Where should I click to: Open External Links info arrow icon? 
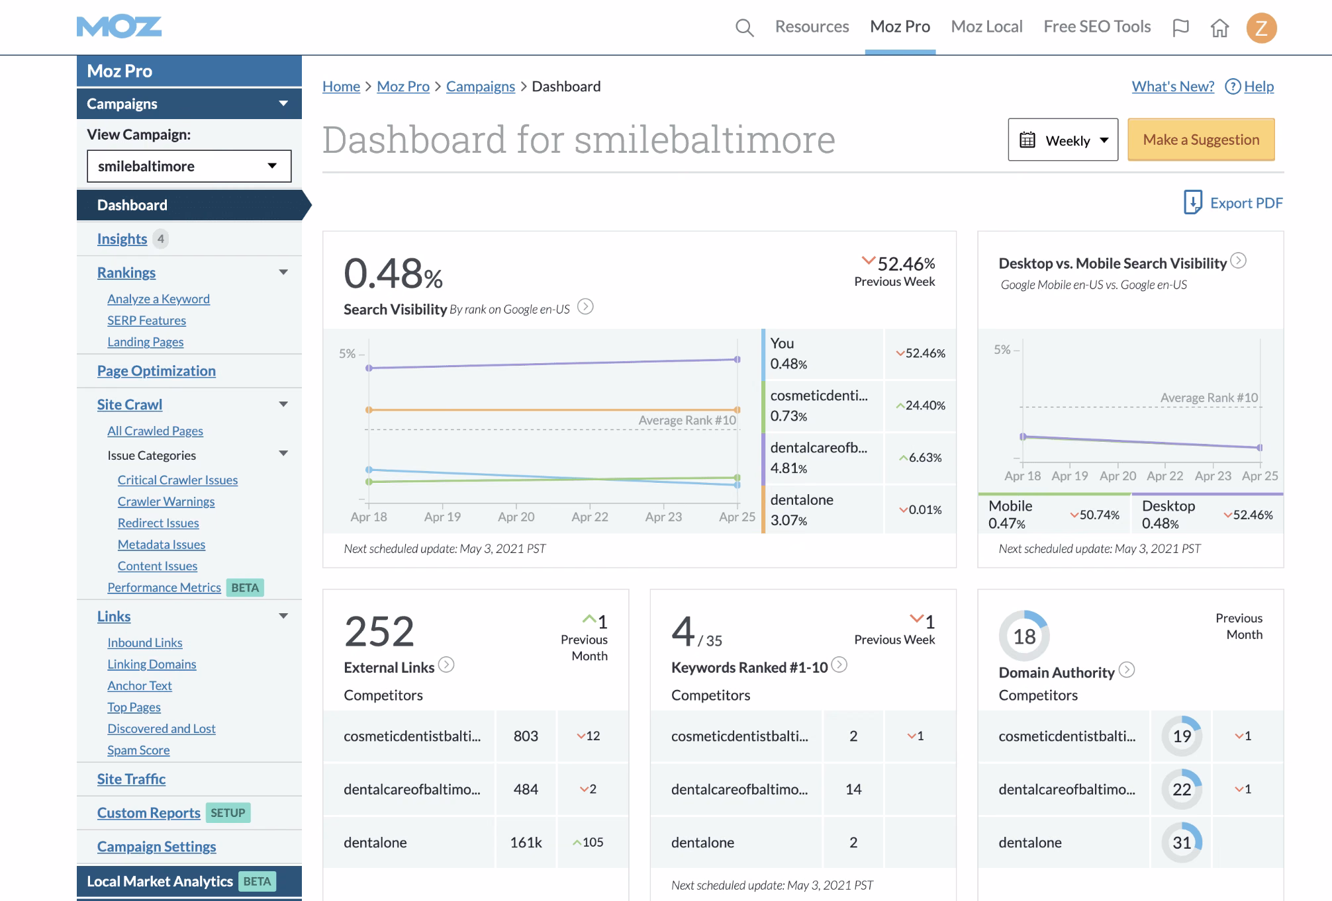(x=446, y=665)
